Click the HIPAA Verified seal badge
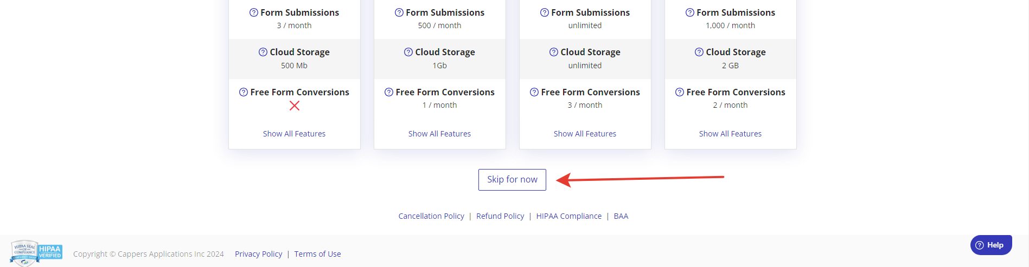1029x267 pixels. [x=36, y=253]
